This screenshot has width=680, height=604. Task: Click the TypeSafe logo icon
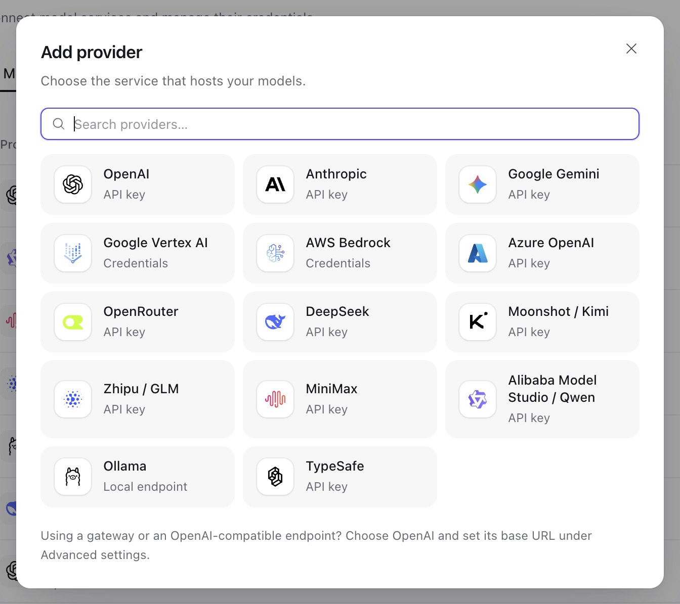coord(275,477)
